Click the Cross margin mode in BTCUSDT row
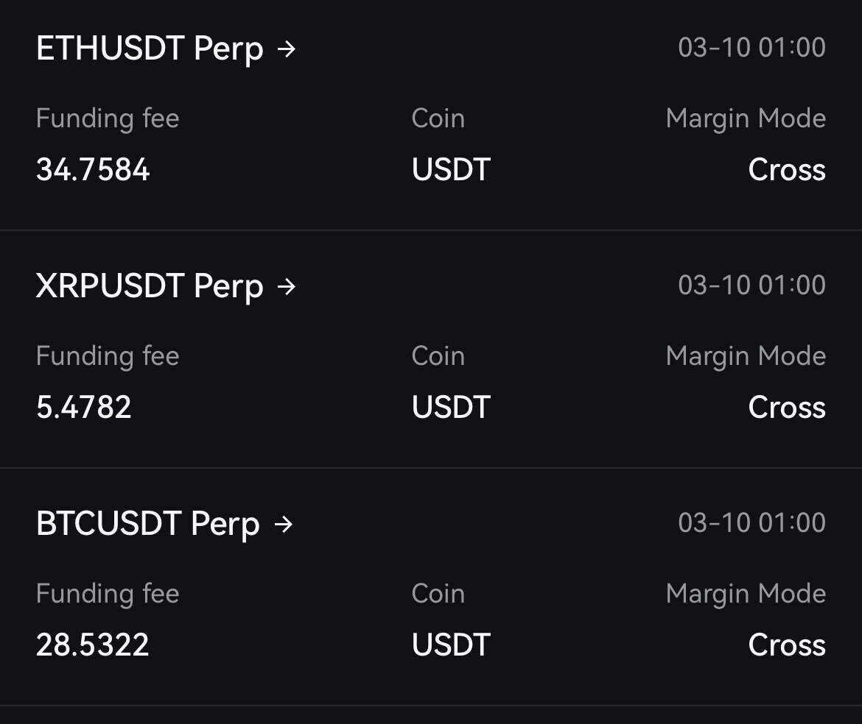The image size is (862, 724). click(787, 645)
